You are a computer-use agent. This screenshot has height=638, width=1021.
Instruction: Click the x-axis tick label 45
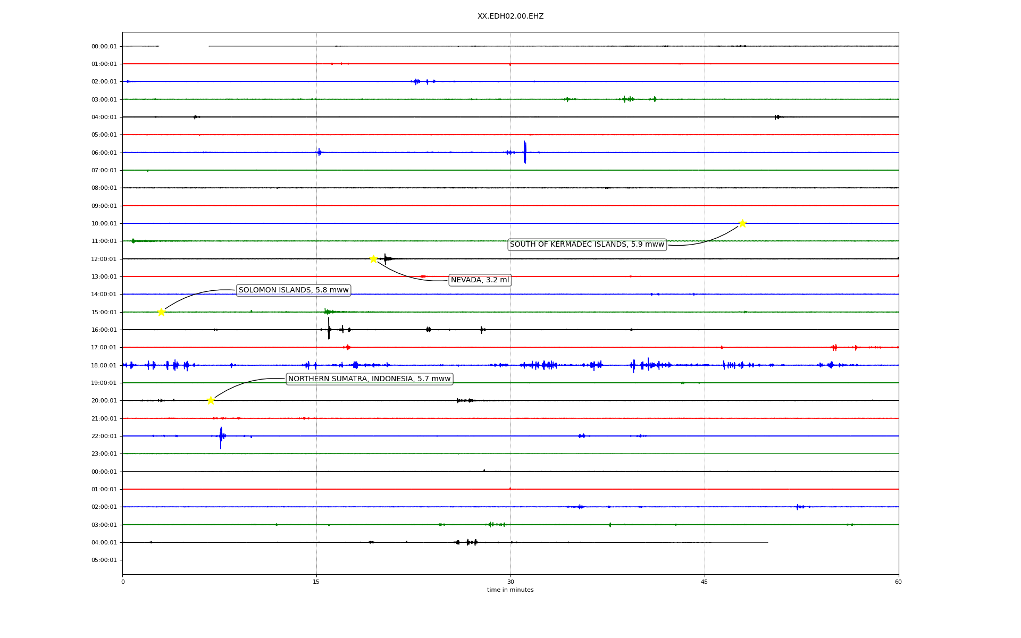point(704,582)
